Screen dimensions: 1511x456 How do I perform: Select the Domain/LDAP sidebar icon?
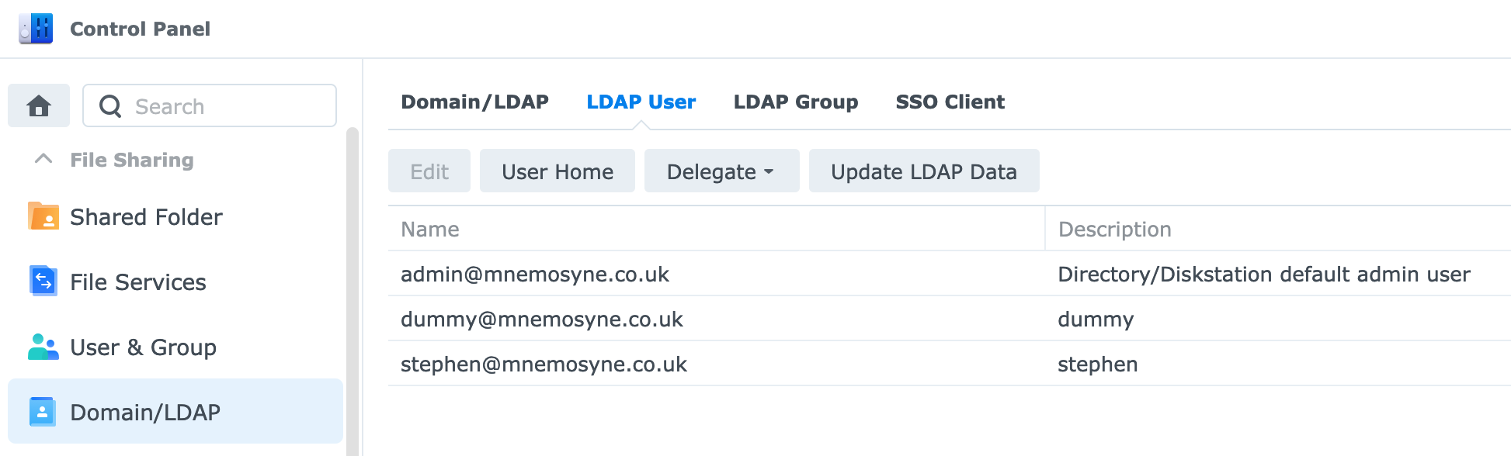pos(43,412)
